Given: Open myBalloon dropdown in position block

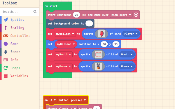Looking at the screenshot, I should pyautogui.click(x=66, y=44).
